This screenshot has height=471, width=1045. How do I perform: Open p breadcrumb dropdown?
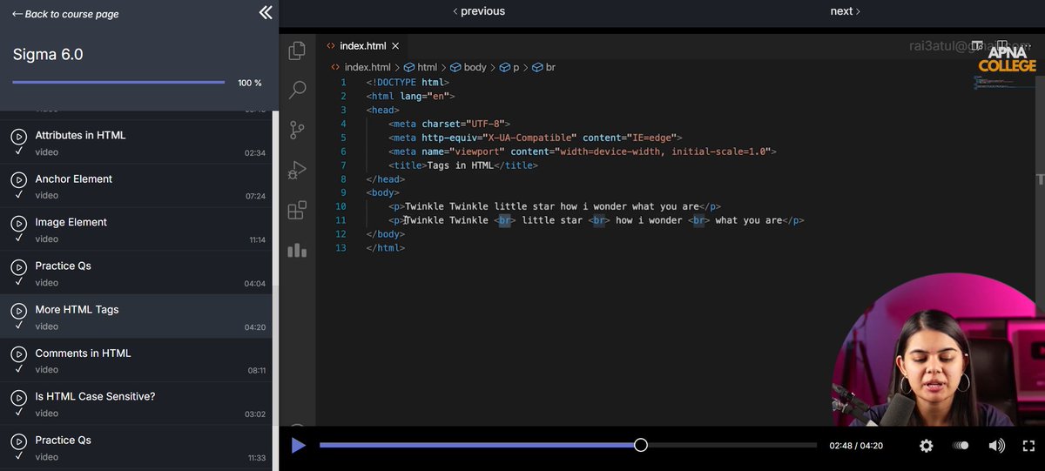pos(509,67)
